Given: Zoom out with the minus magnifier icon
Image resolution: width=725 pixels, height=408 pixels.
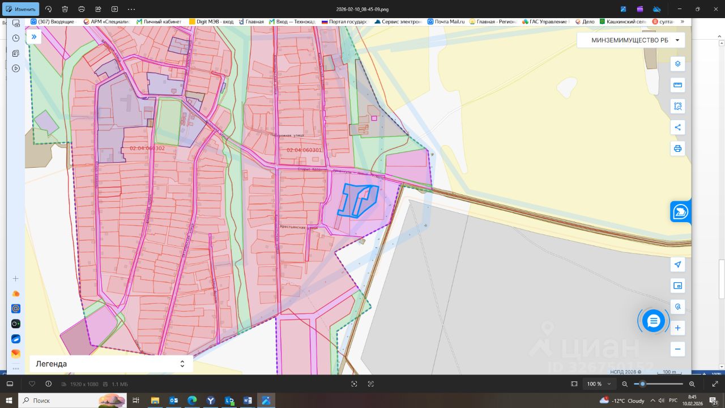Looking at the screenshot, I should (x=625, y=384).
